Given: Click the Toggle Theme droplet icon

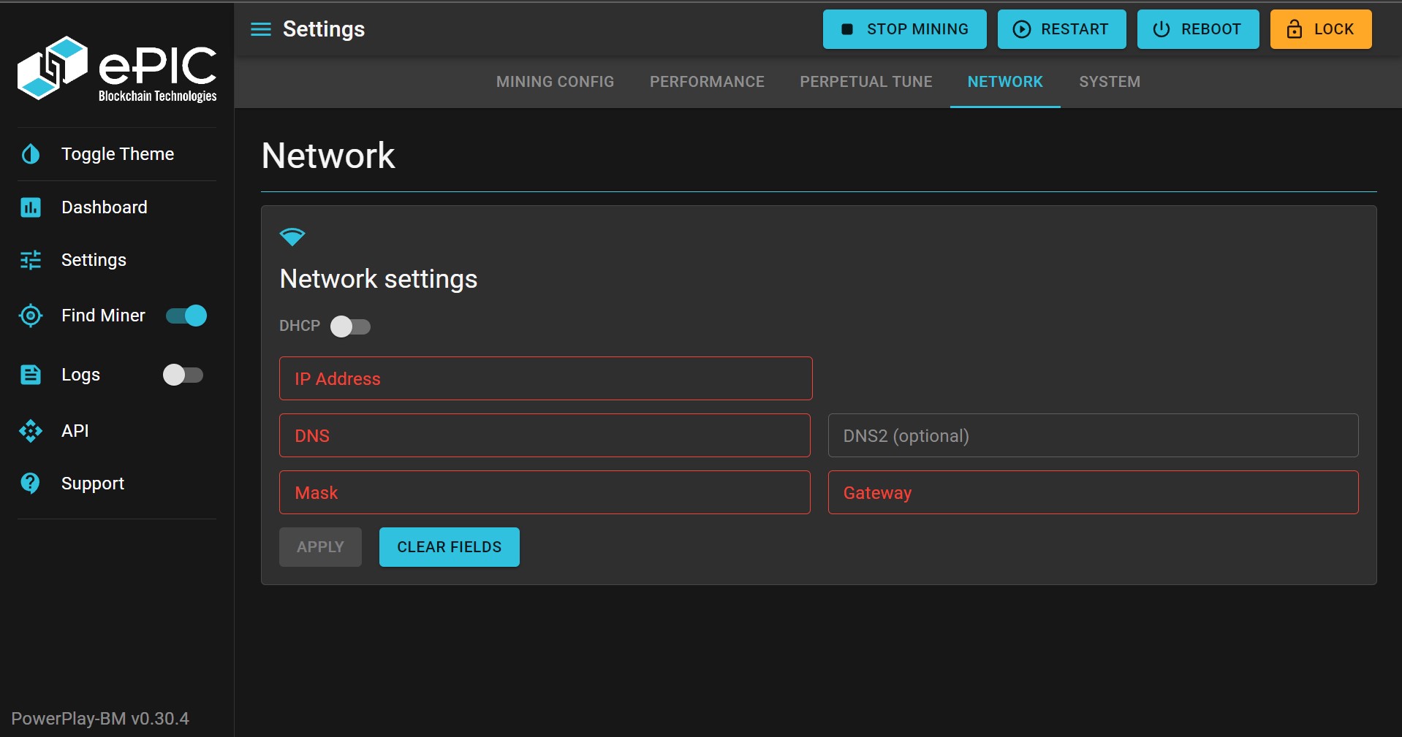Looking at the screenshot, I should tap(31, 154).
